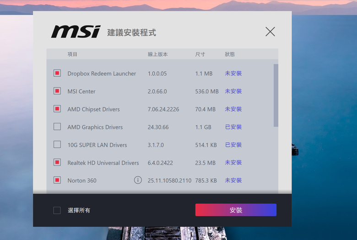Screen dimensions: 357x240
Task: Click version 2.0.66.0 of MSI Center
Action: tap(157, 91)
